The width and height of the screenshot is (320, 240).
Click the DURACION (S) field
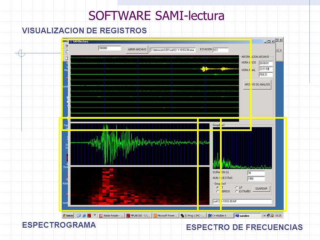click(256, 173)
